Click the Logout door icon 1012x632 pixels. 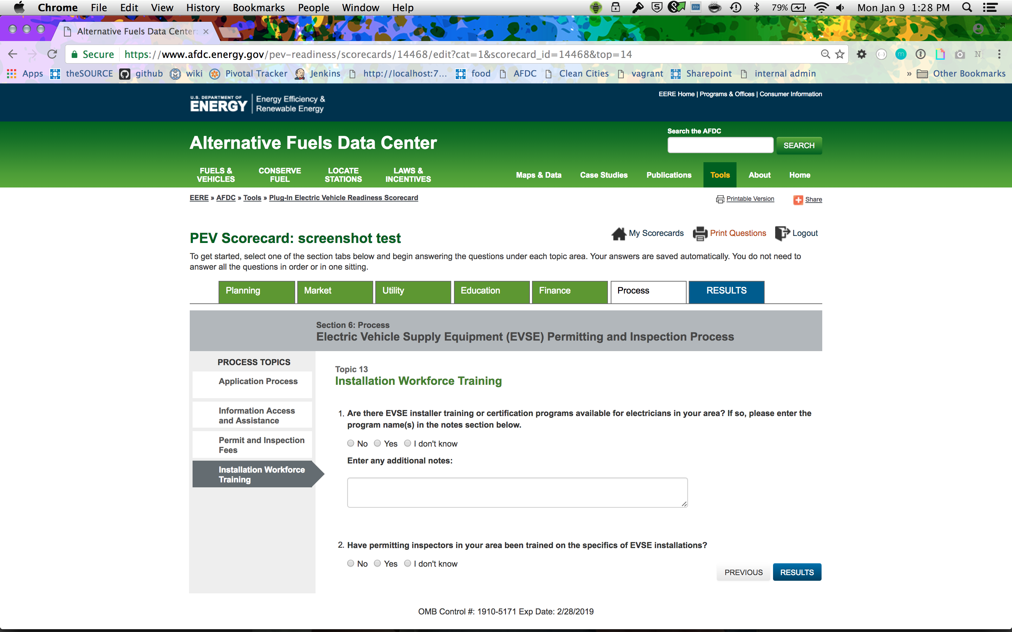782,233
